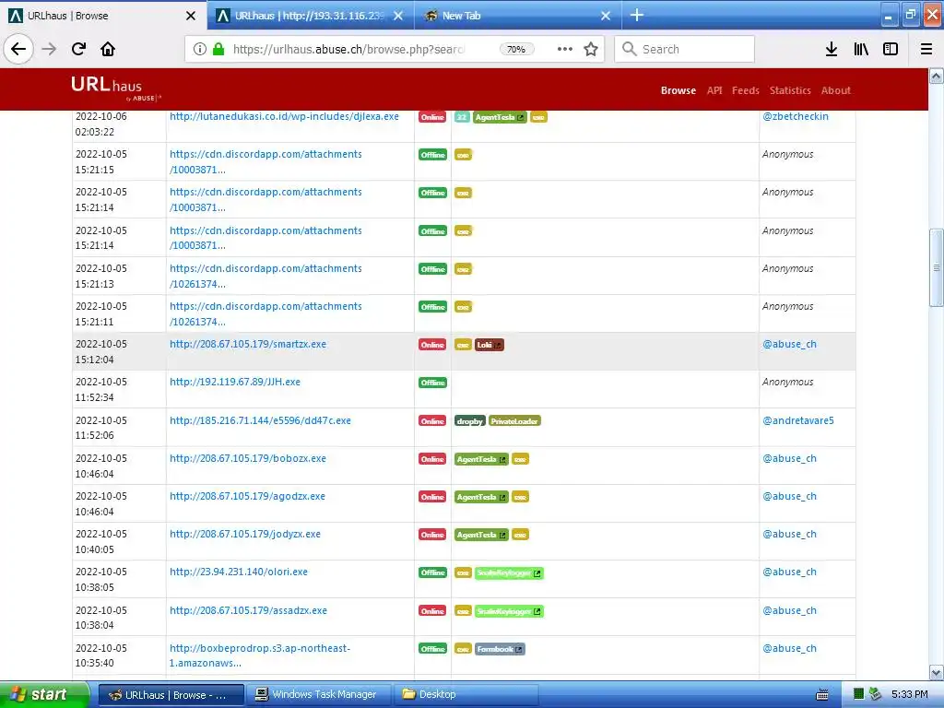Screen dimensions: 944x708
Task: Open the 208.67.105.179/smartzx.exe link
Action: 247,345
